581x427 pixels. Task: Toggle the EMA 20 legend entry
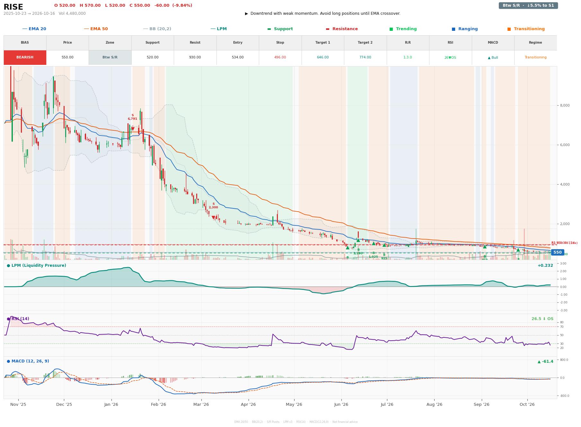[x=34, y=29]
